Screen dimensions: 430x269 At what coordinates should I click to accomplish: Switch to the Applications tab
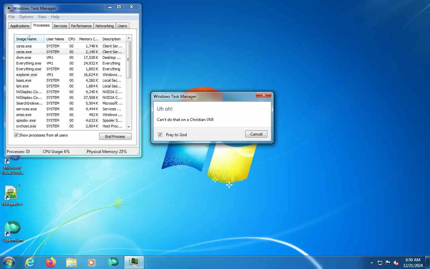coord(20,26)
